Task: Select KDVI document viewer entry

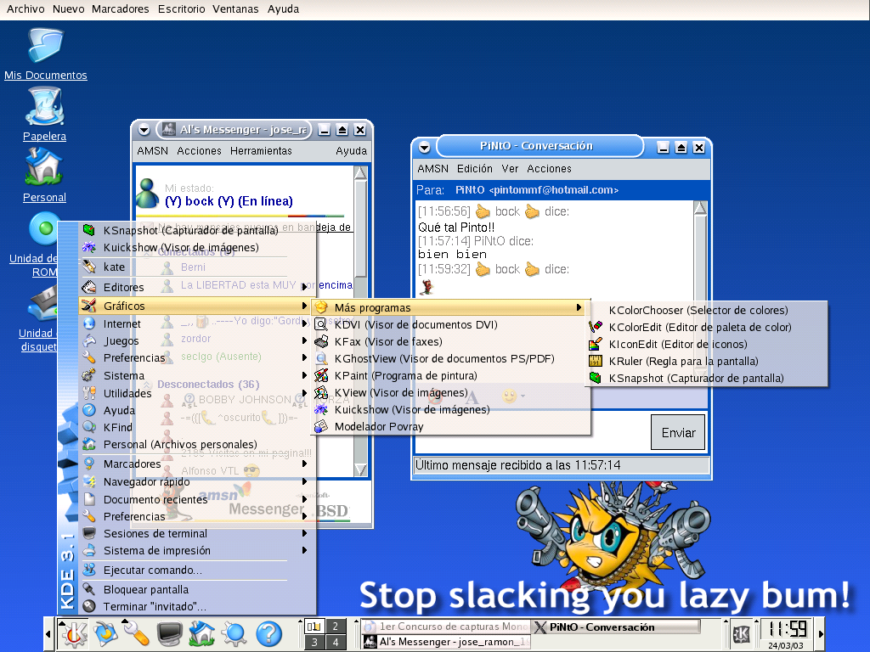Action: [450, 325]
